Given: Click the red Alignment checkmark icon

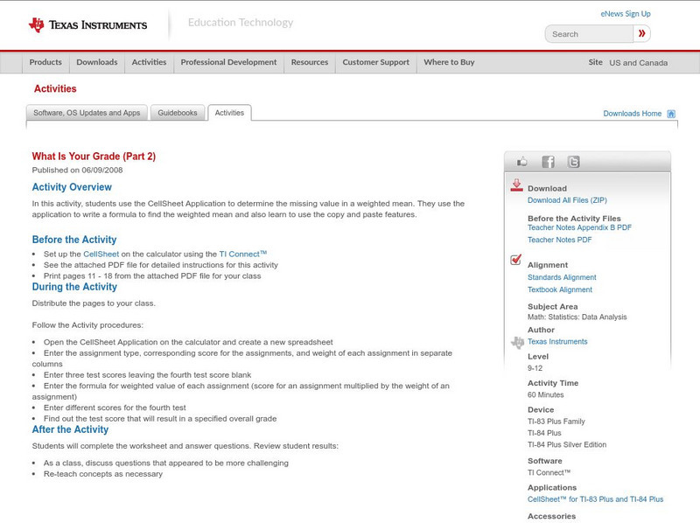Looking at the screenshot, I should [x=515, y=260].
